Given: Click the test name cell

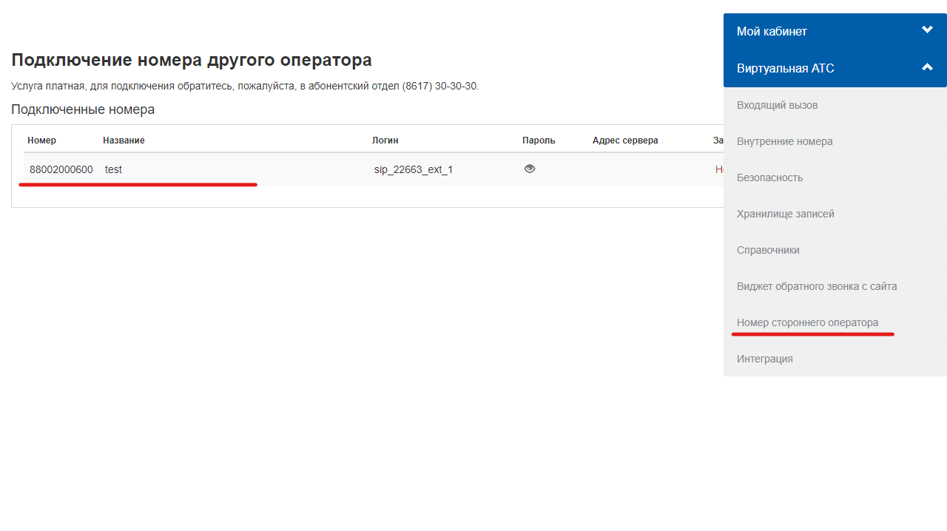Looking at the screenshot, I should click(x=113, y=169).
